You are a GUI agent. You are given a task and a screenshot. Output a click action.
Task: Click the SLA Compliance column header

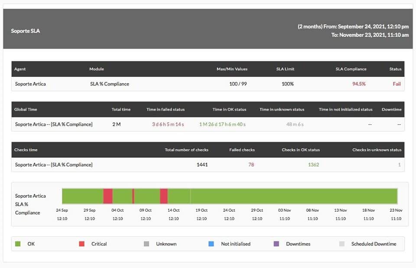coord(351,69)
